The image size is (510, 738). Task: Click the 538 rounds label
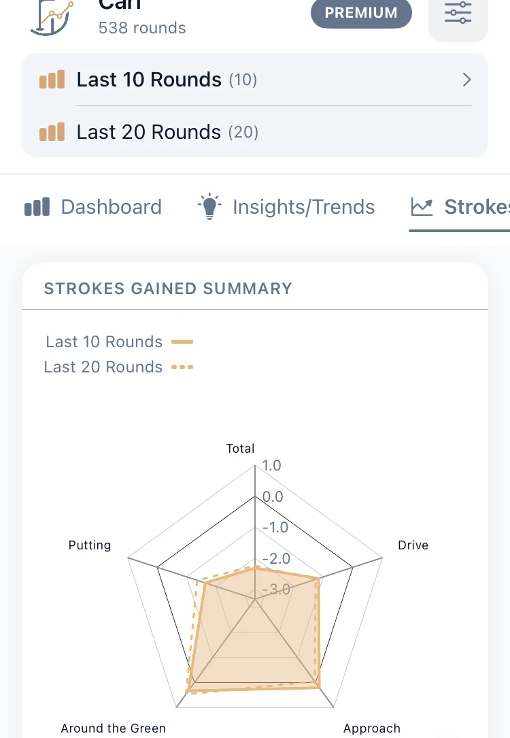tap(142, 28)
